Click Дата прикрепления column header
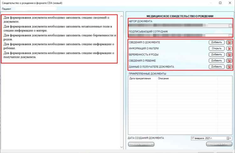This screenshot has width=235, height=153. click(140, 78)
